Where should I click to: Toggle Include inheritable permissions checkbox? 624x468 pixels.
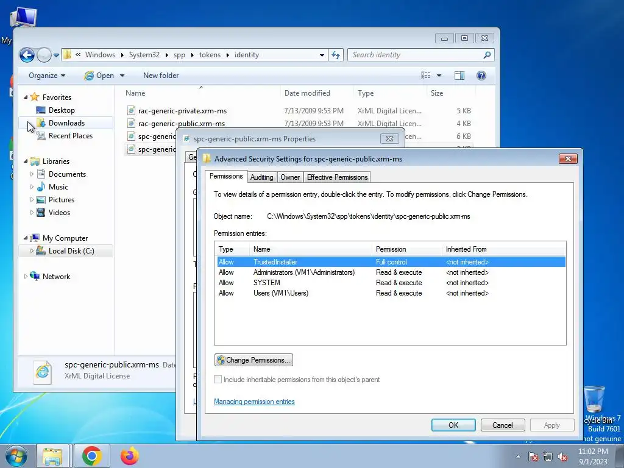pyautogui.click(x=218, y=380)
